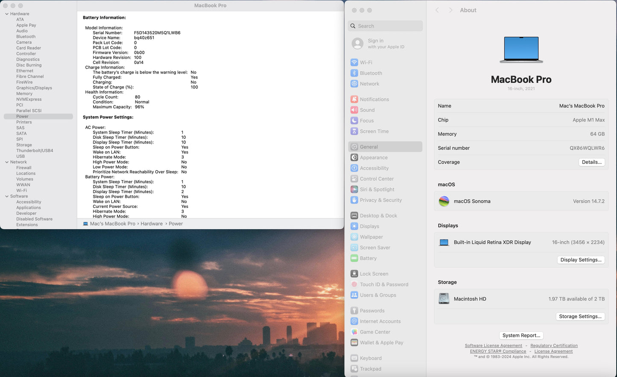Click Hardware in the path bar
This screenshot has width=617, height=377.
click(152, 224)
